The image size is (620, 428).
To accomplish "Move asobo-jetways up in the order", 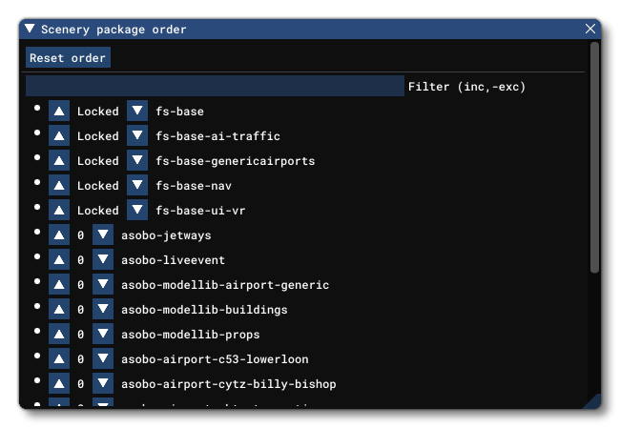I will pyautogui.click(x=60, y=235).
